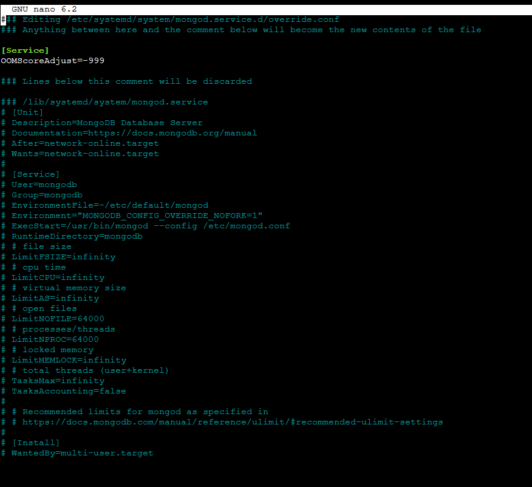Click the 'WantedBy=multi-user.target' line
The height and width of the screenshot is (487, 532).
tap(77, 453)
